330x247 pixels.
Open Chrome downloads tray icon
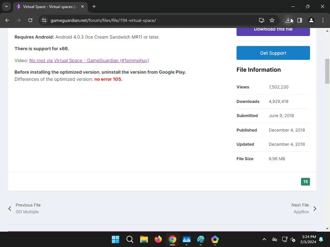point(288,20)
